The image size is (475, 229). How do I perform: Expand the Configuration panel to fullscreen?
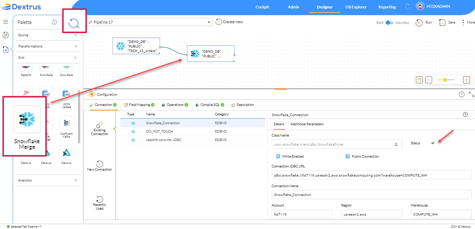tap(471, 94)
